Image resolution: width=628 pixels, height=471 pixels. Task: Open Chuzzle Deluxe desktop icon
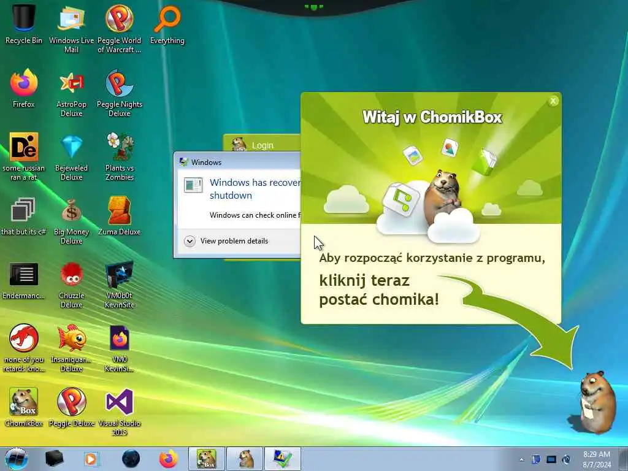(71, 285)
